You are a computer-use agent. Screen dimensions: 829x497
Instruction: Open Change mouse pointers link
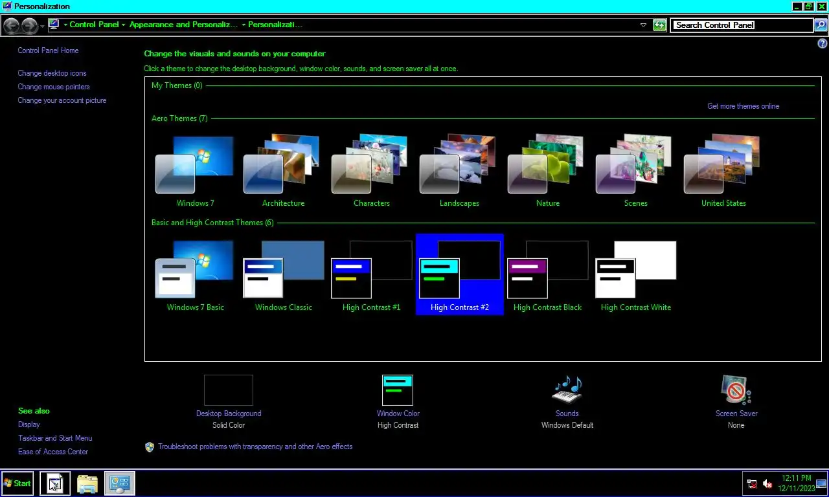[54, 87]
